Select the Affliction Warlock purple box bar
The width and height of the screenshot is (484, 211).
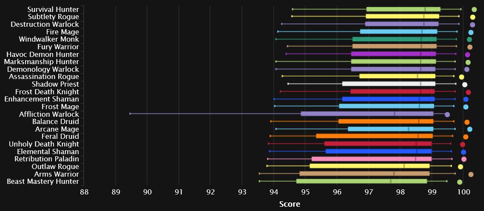367,113
